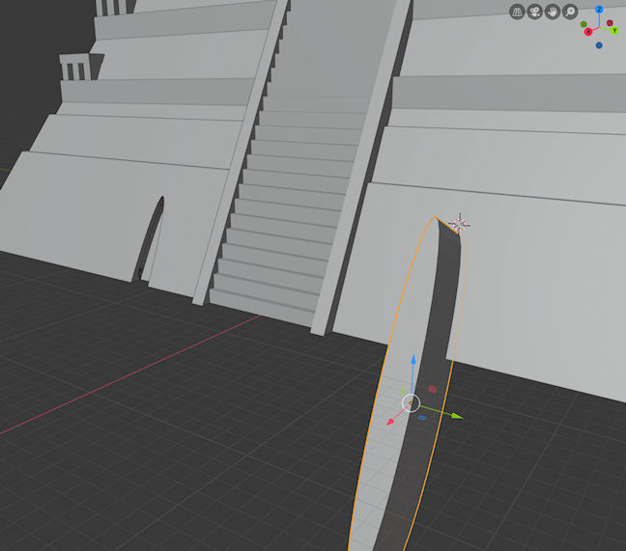626x551 pixels.
Task: Click the dark green negative Y gizmo dot
Action: click(x=584, y=23)
